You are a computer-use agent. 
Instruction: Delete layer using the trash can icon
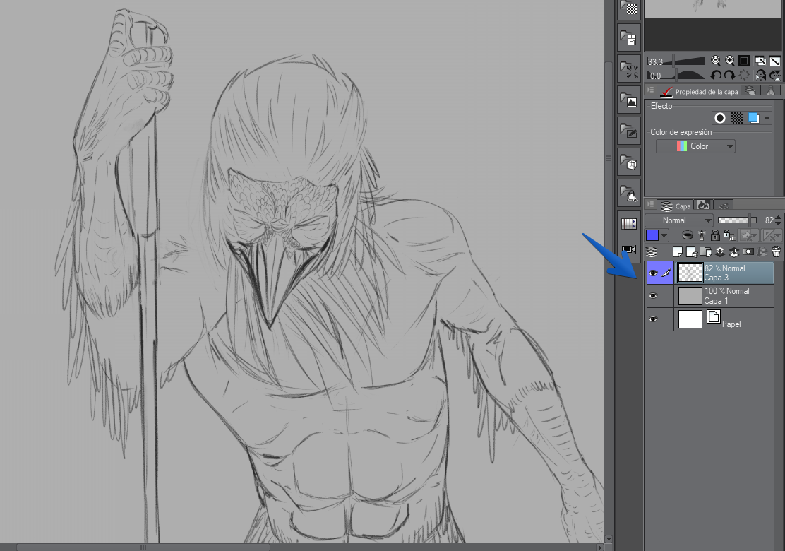point(776,251)
